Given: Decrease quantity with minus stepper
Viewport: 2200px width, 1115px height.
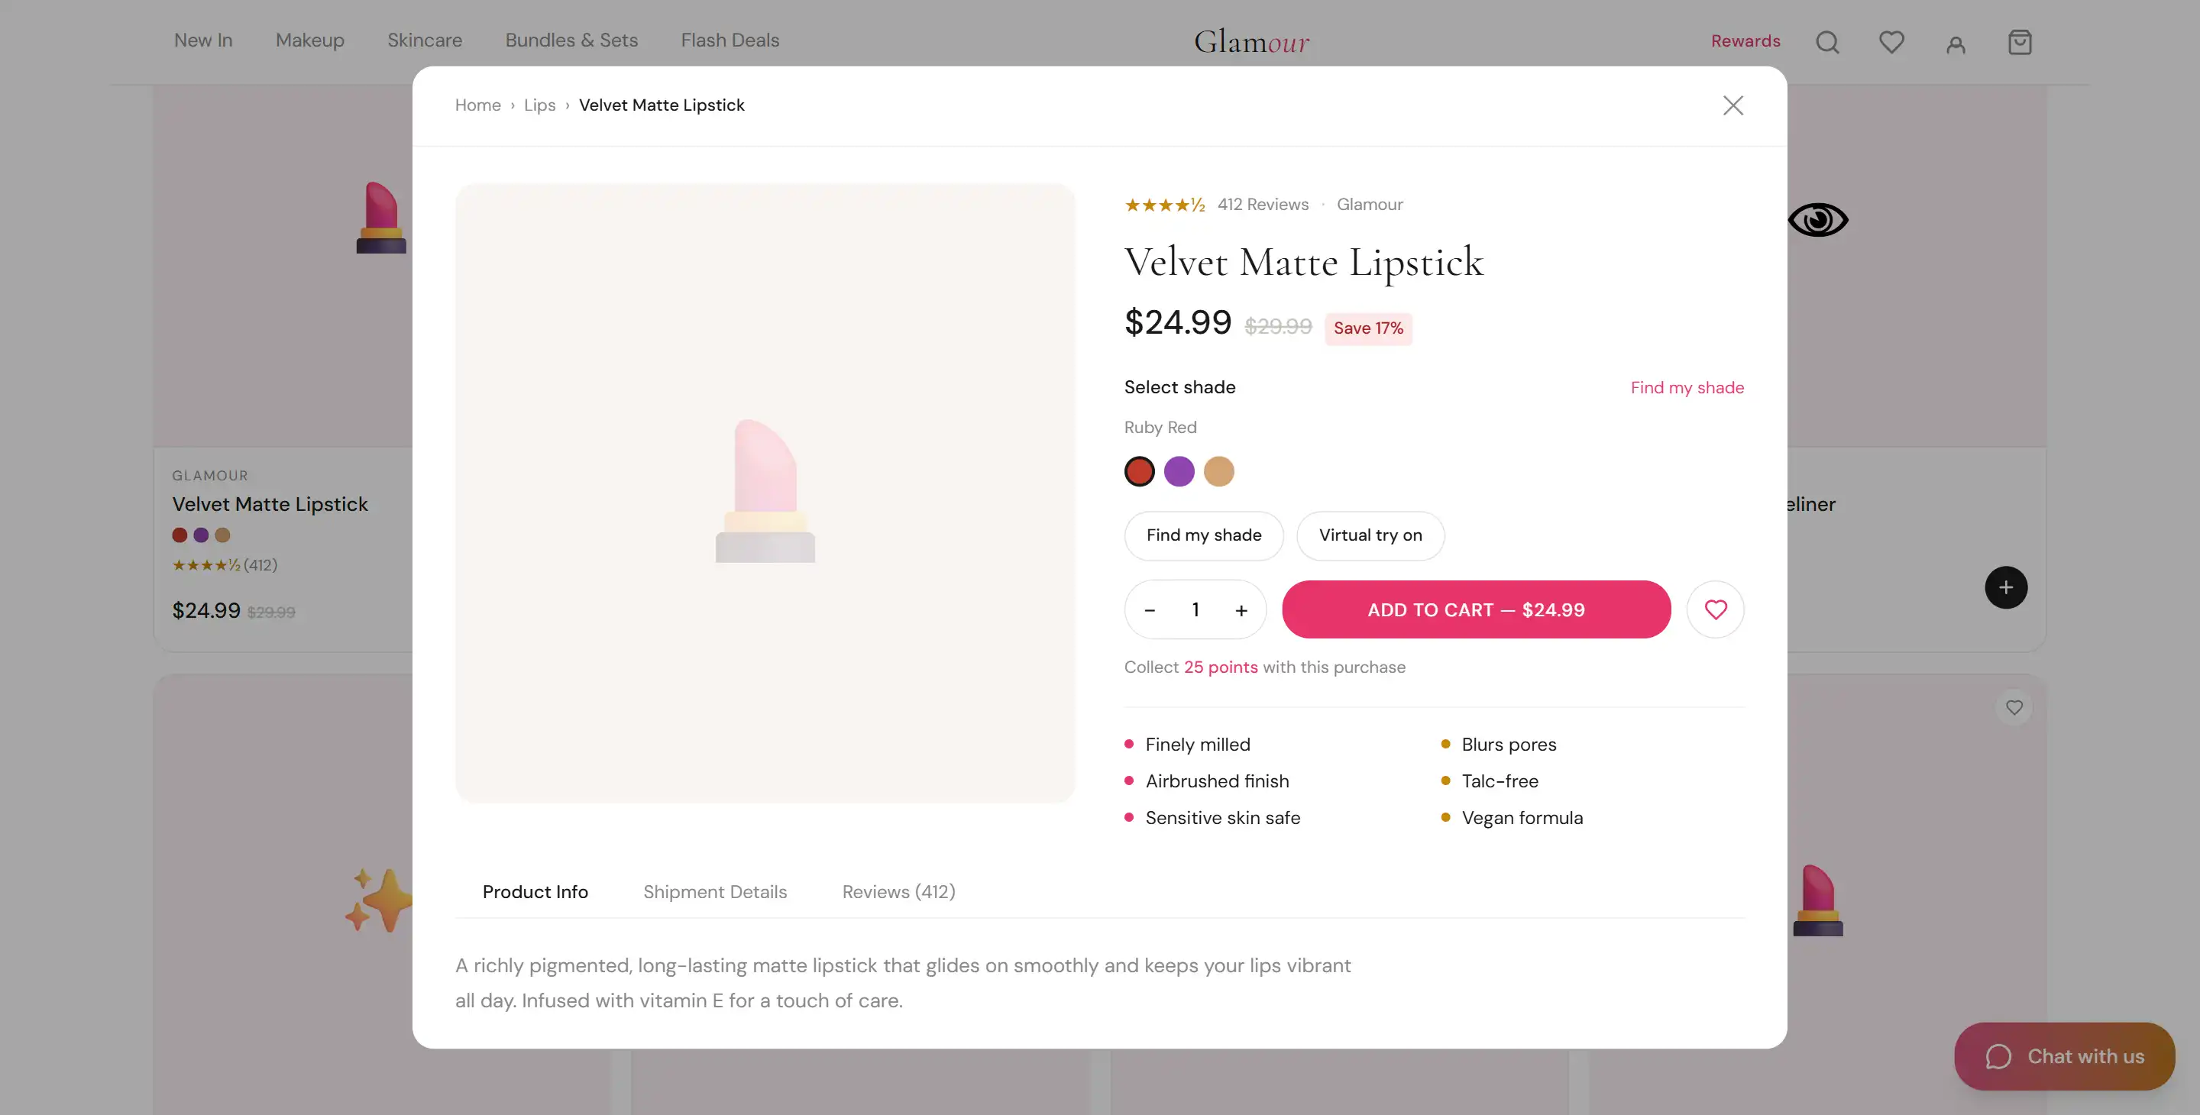Looking at the screenshot, I should pyautogui.click(x=1150, y=610).
